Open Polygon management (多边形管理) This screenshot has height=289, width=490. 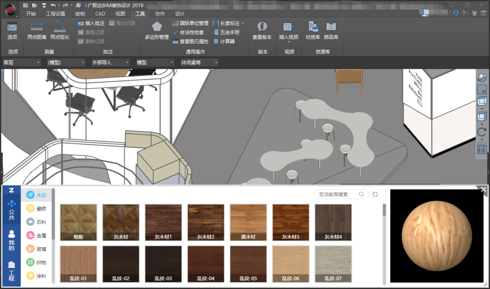click(157, 30)
